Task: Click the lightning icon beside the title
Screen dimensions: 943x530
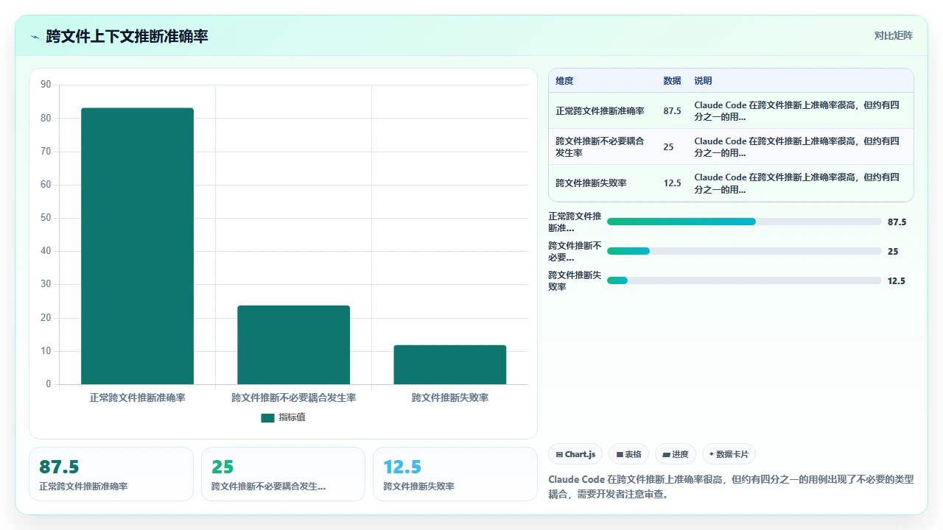Action: [35, 36]
